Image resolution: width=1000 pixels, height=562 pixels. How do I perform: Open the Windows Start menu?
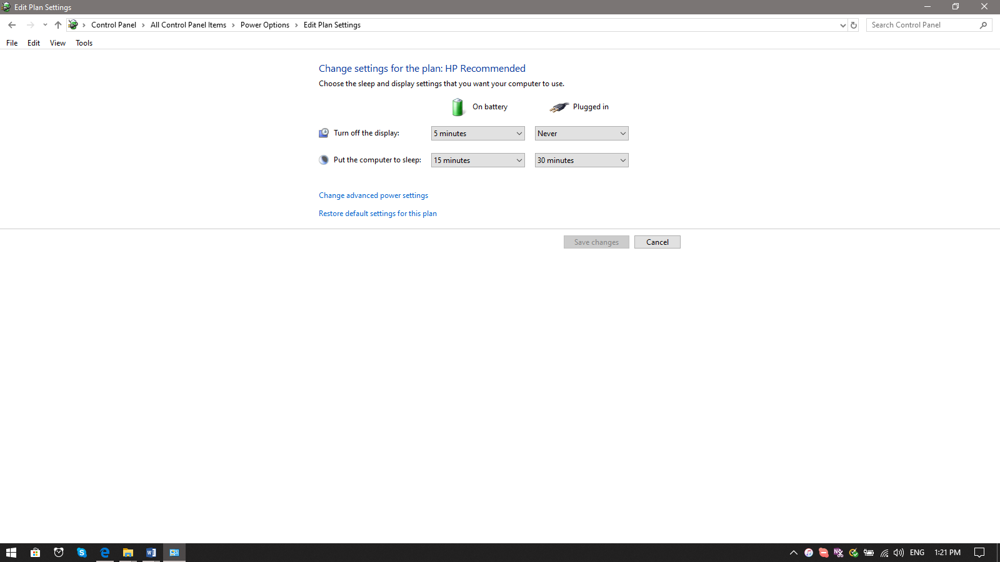[12, 552]
